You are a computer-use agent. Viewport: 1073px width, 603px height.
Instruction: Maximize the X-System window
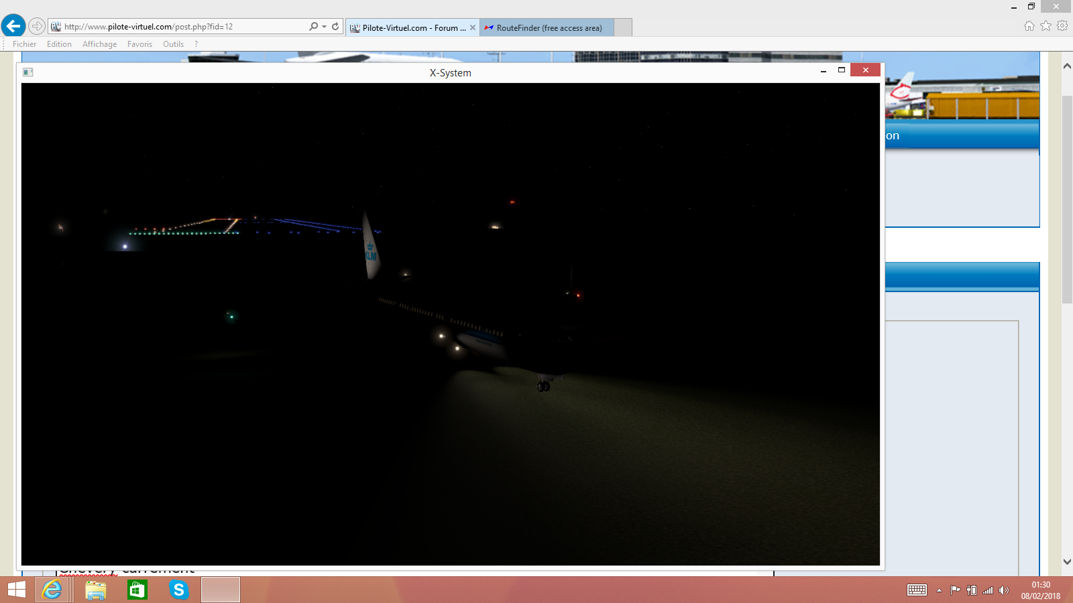pos(842,70)
